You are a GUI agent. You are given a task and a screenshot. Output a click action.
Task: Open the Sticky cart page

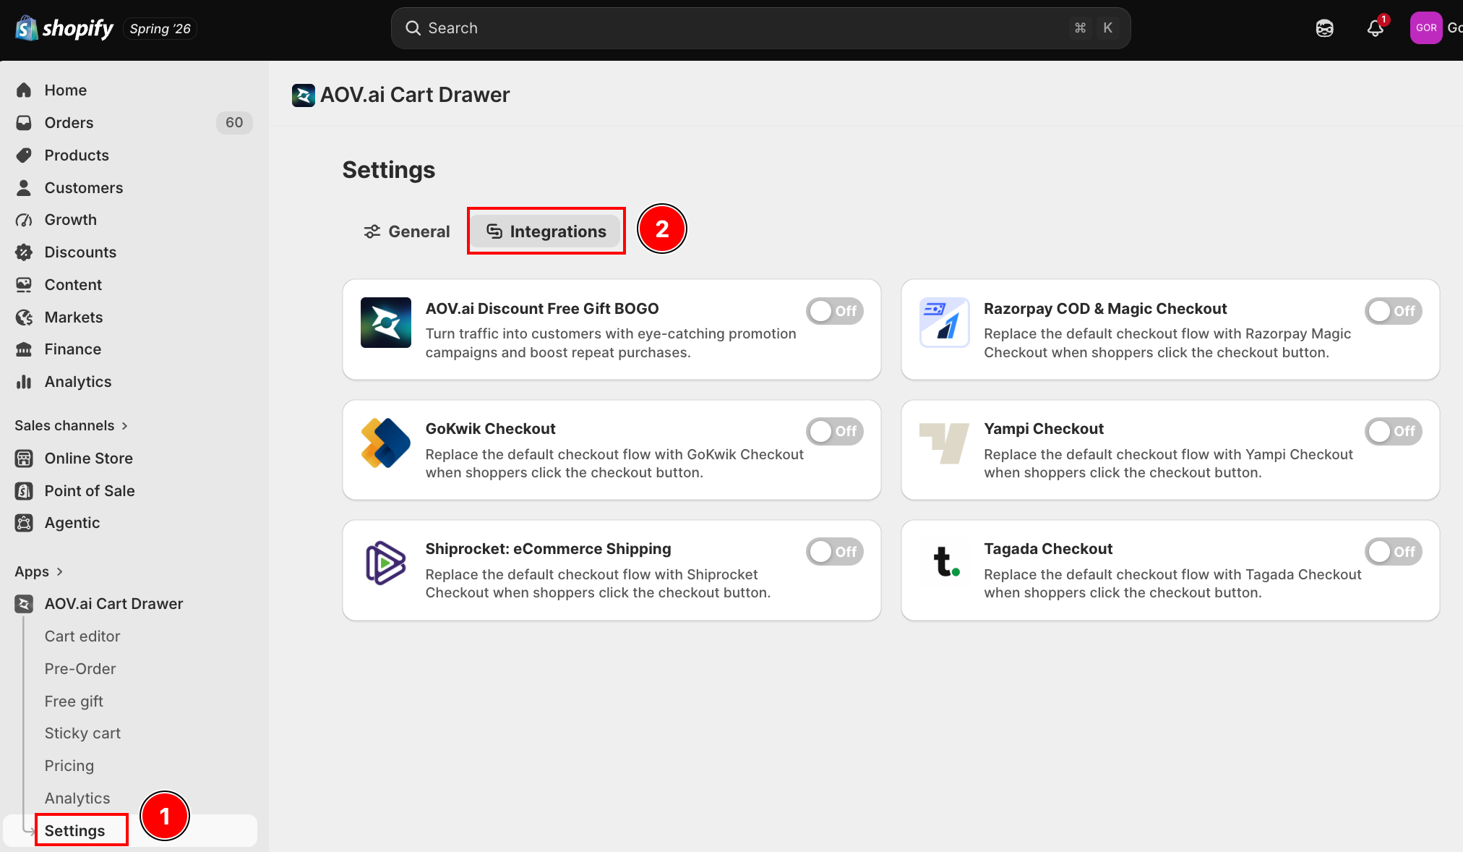[82, 733]
